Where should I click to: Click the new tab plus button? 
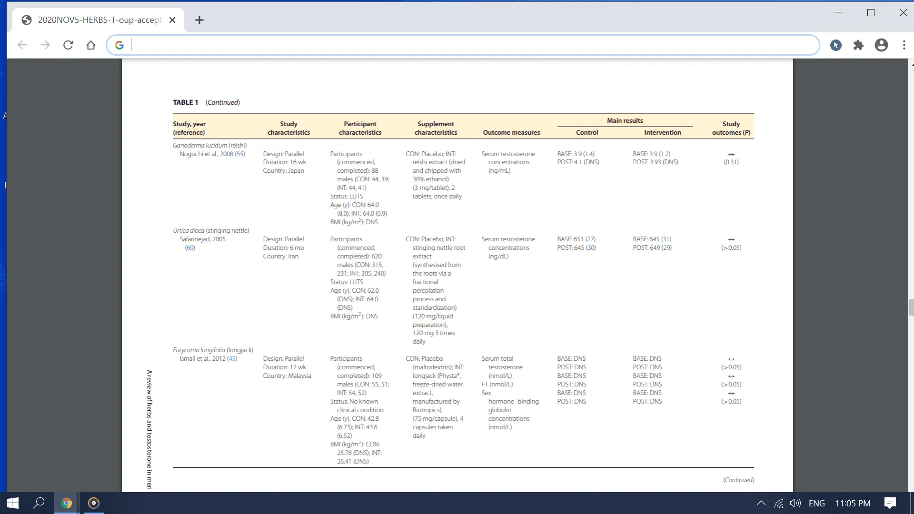(199, 20)
